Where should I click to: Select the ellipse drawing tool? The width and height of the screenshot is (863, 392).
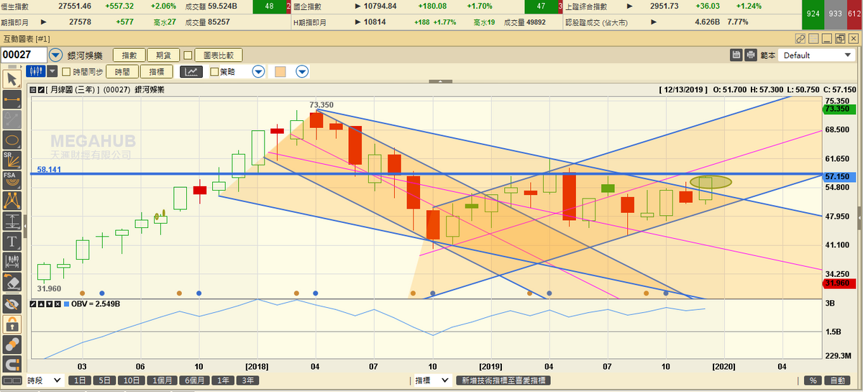[12, 139]
